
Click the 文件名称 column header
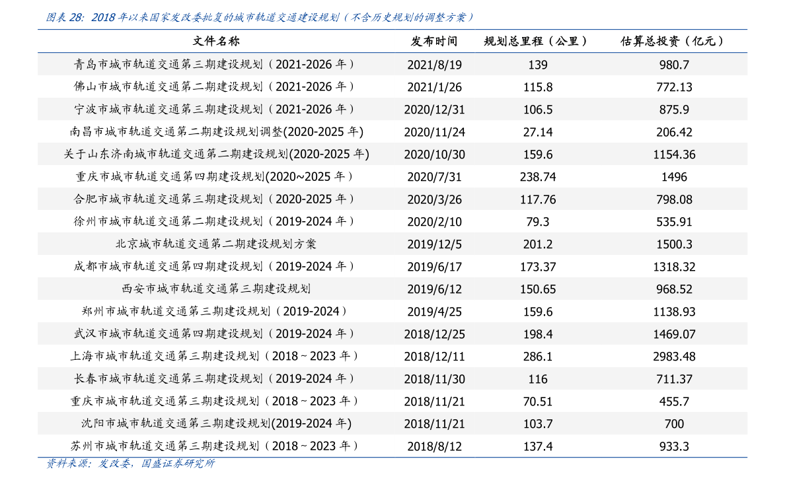pos(216,41)
